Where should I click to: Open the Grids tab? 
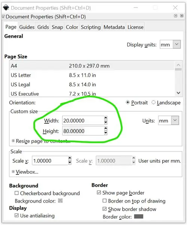click(x=43, y=27)
